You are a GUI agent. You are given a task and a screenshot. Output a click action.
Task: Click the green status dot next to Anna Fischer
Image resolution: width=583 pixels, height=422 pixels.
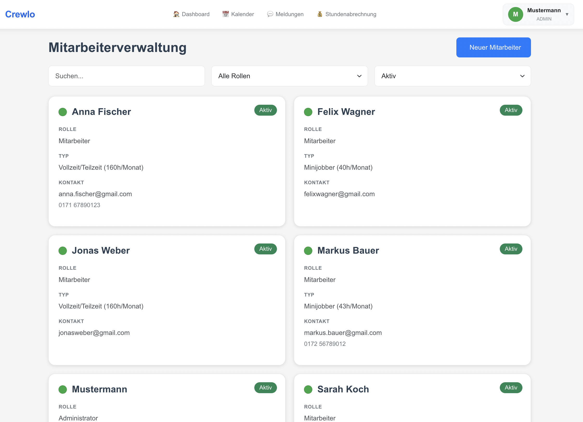point(63,112)
